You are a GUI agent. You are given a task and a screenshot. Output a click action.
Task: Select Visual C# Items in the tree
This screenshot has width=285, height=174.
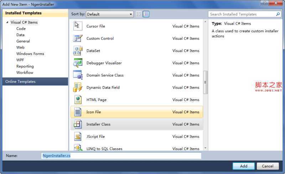24,22
